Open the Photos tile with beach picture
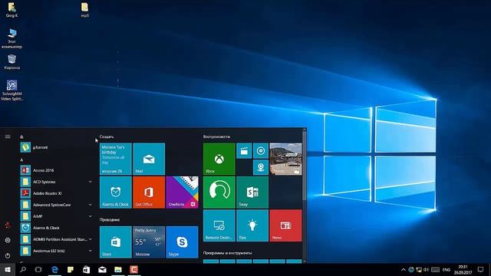491x276 pixels. coord(285,159)
